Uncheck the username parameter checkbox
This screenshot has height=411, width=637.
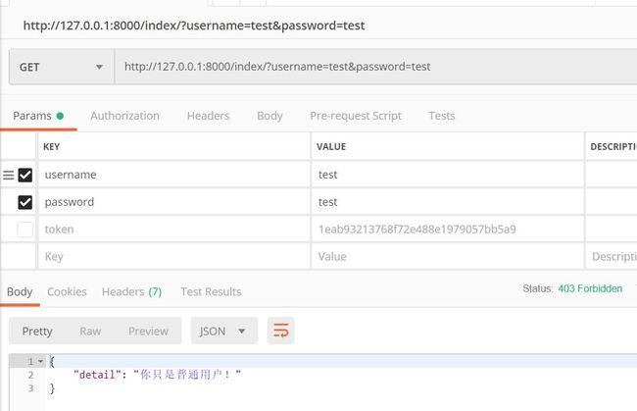coord(25,176)
